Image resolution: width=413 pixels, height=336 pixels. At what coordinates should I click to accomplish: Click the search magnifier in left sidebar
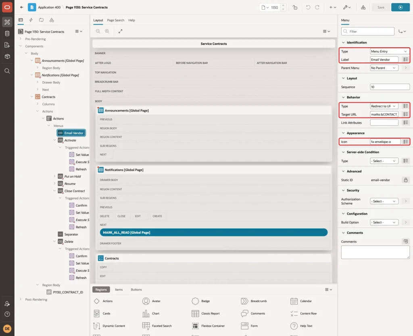coord(7,71)
